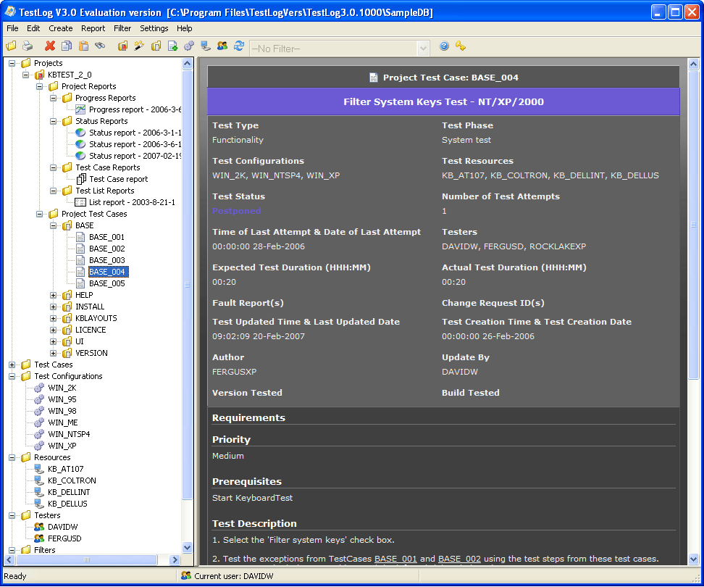Open the No Filter dropdown
The image size is (704, 587).
pyautogui.click(x=423, y=49)
